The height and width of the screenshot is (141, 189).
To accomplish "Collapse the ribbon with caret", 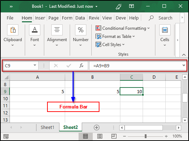I will (x=184, y=55).
